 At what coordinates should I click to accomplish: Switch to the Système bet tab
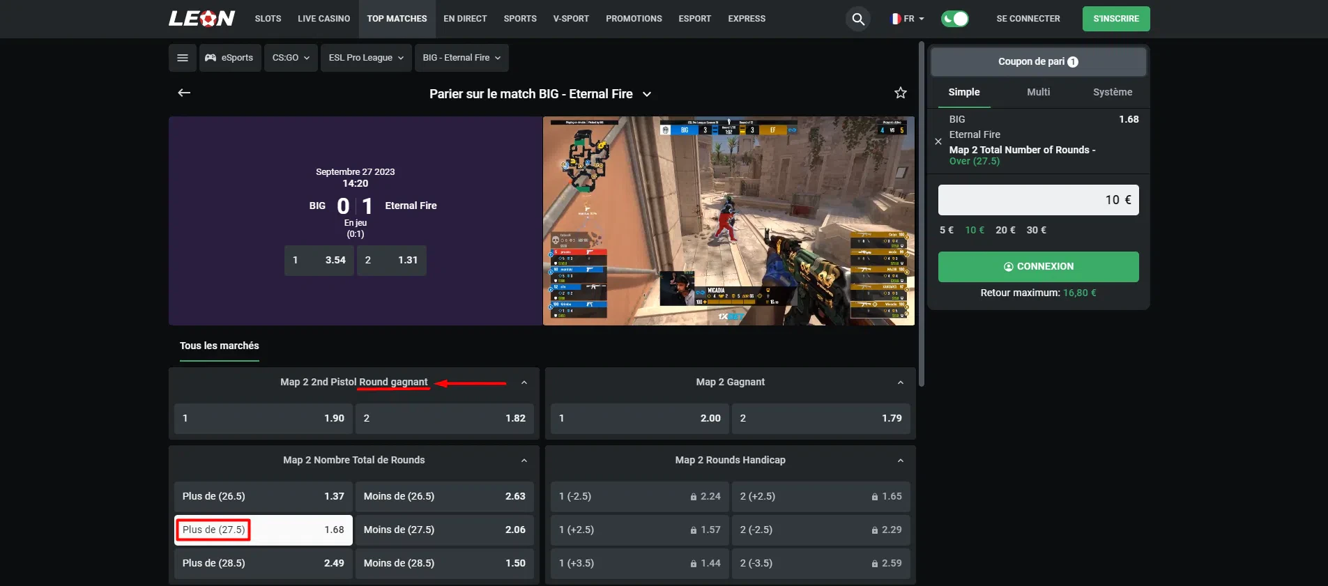point(1113,92)
